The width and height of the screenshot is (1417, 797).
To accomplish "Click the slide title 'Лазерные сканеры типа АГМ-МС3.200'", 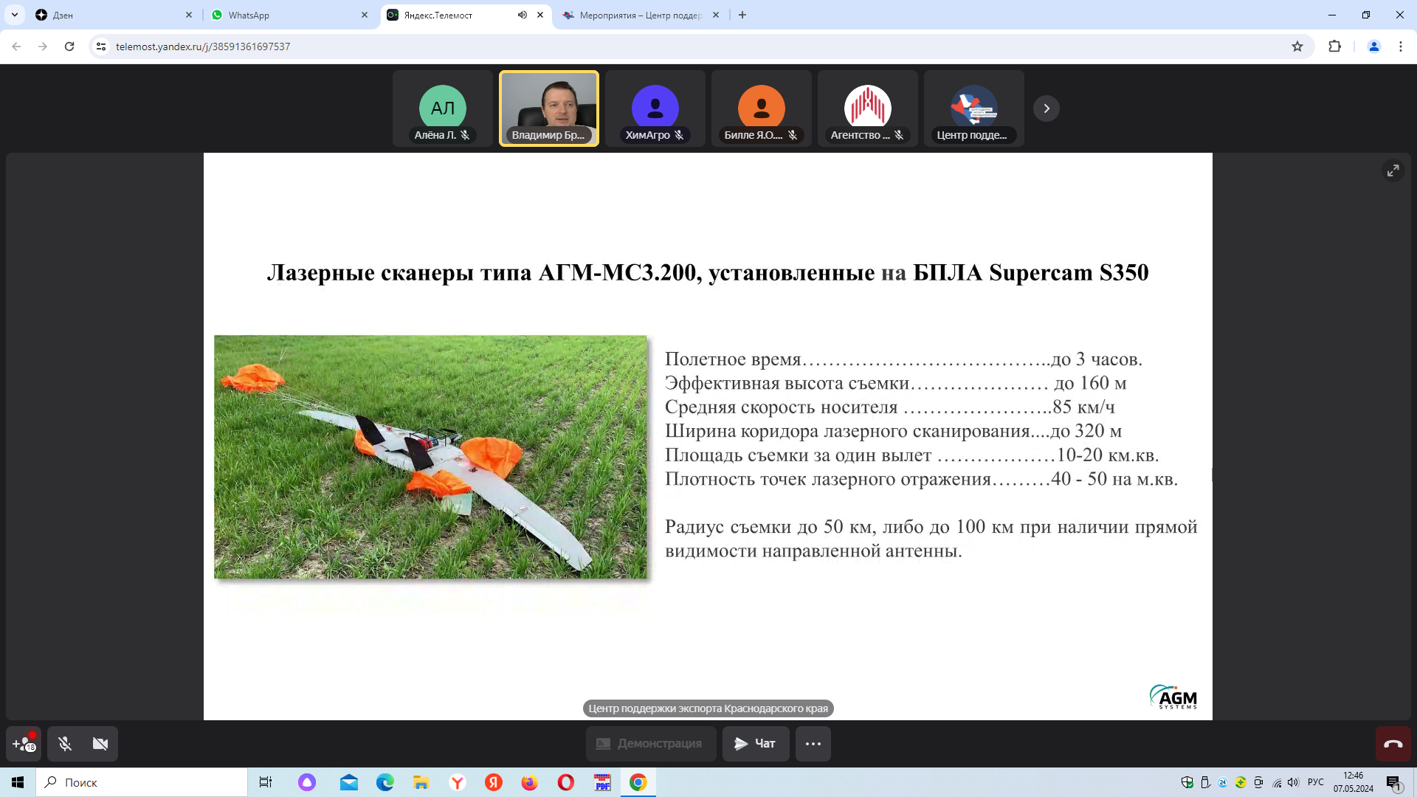I will 484,272.
